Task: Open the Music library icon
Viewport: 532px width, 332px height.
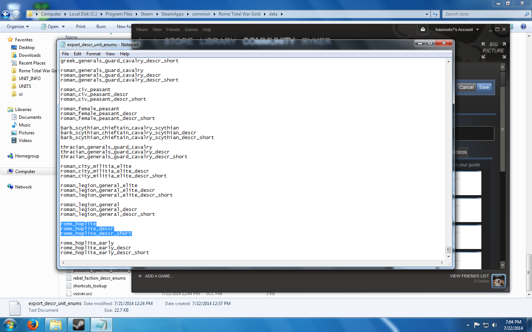Action: 14,125
